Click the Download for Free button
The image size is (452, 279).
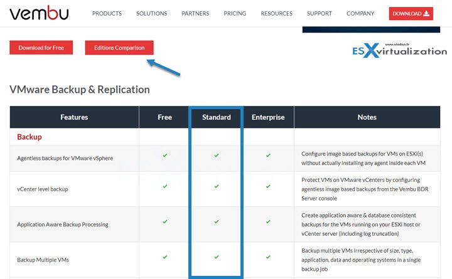click(x=41, y=48)
